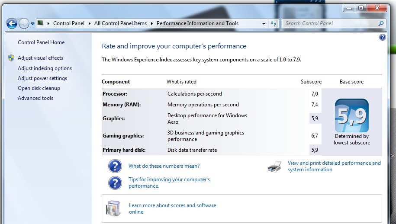
Task: Maximize the Control Panel window
Action: (x=361, y=8)
